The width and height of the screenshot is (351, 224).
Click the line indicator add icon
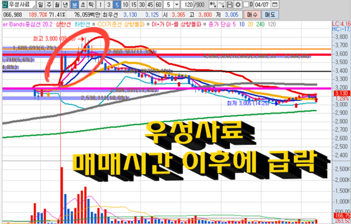222,4
